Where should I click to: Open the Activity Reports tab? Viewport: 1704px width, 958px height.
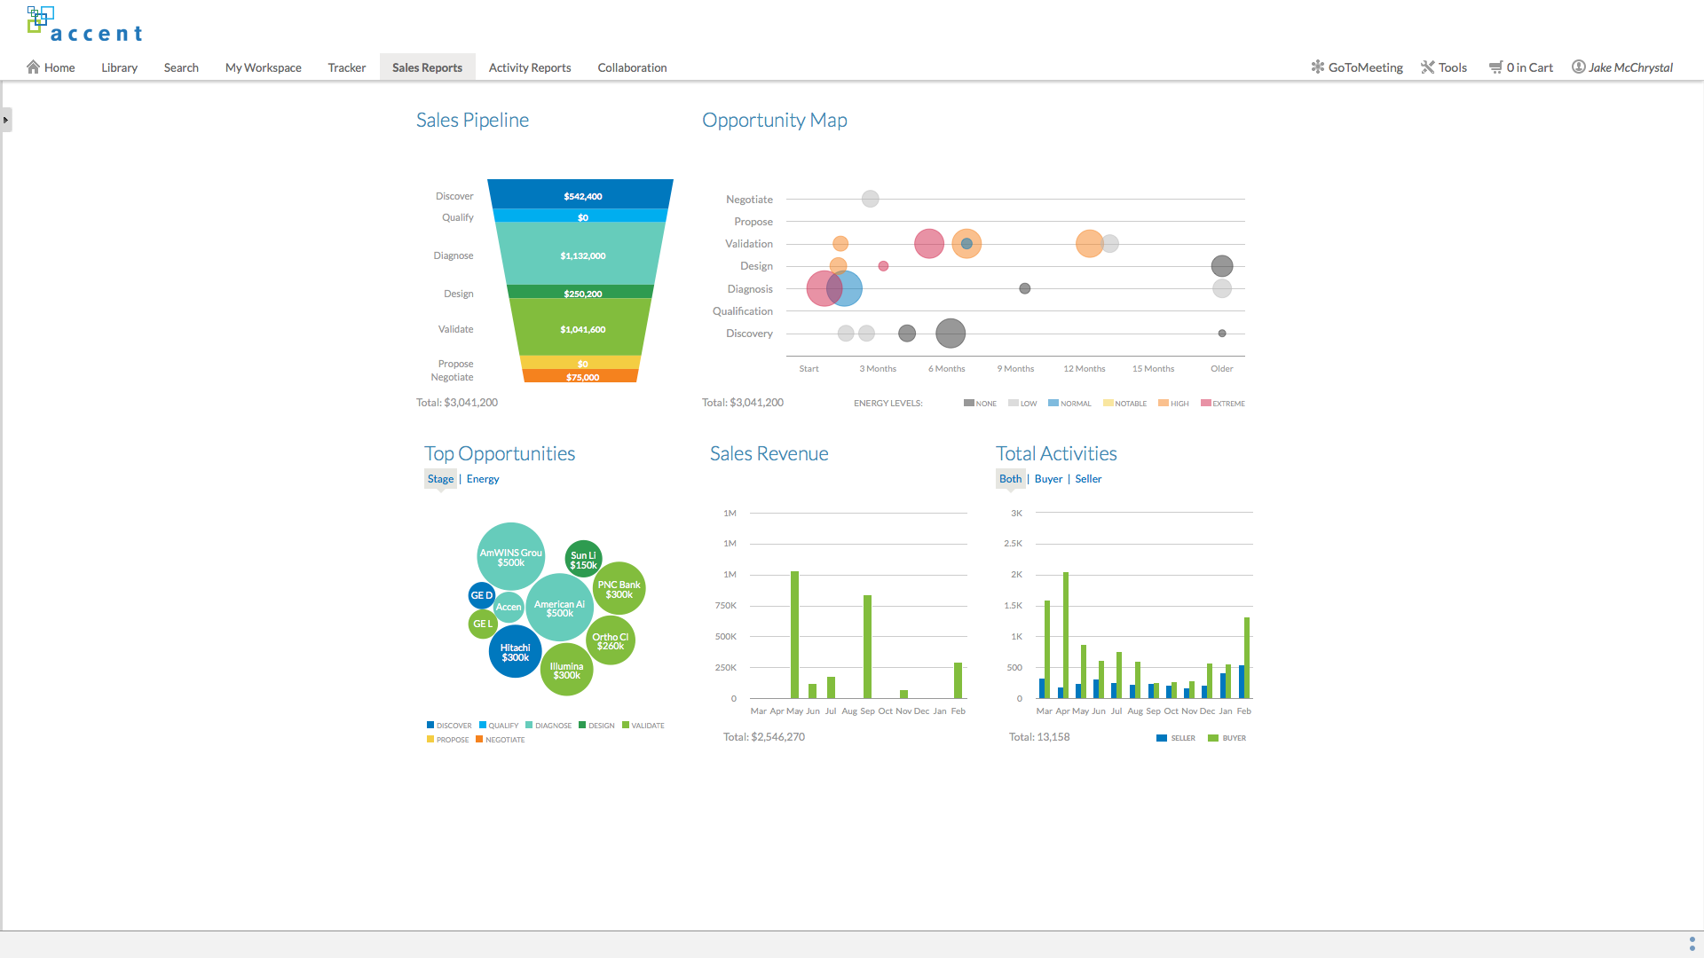click(530, 67)
